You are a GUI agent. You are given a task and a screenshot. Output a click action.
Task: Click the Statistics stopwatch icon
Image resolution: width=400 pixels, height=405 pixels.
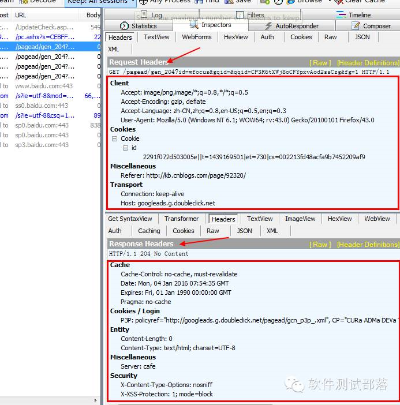[x=124, y=26]
